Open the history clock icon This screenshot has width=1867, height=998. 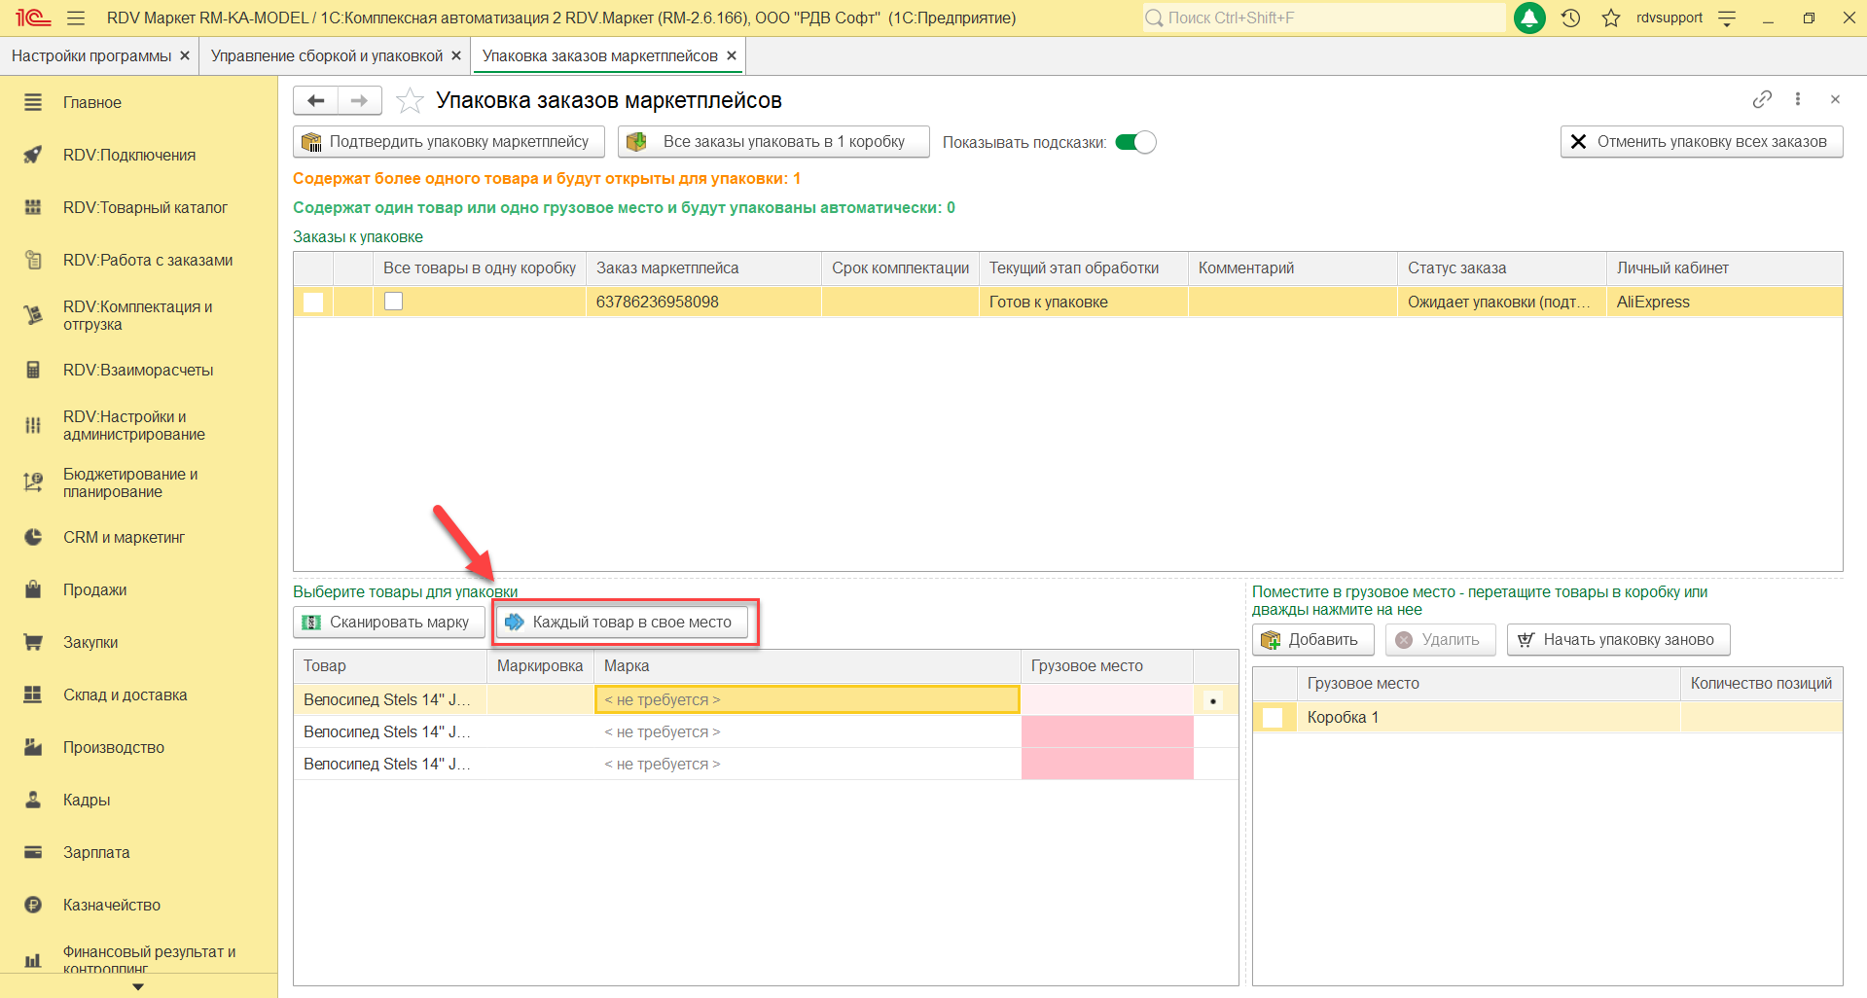click(x=1570, y=18)
